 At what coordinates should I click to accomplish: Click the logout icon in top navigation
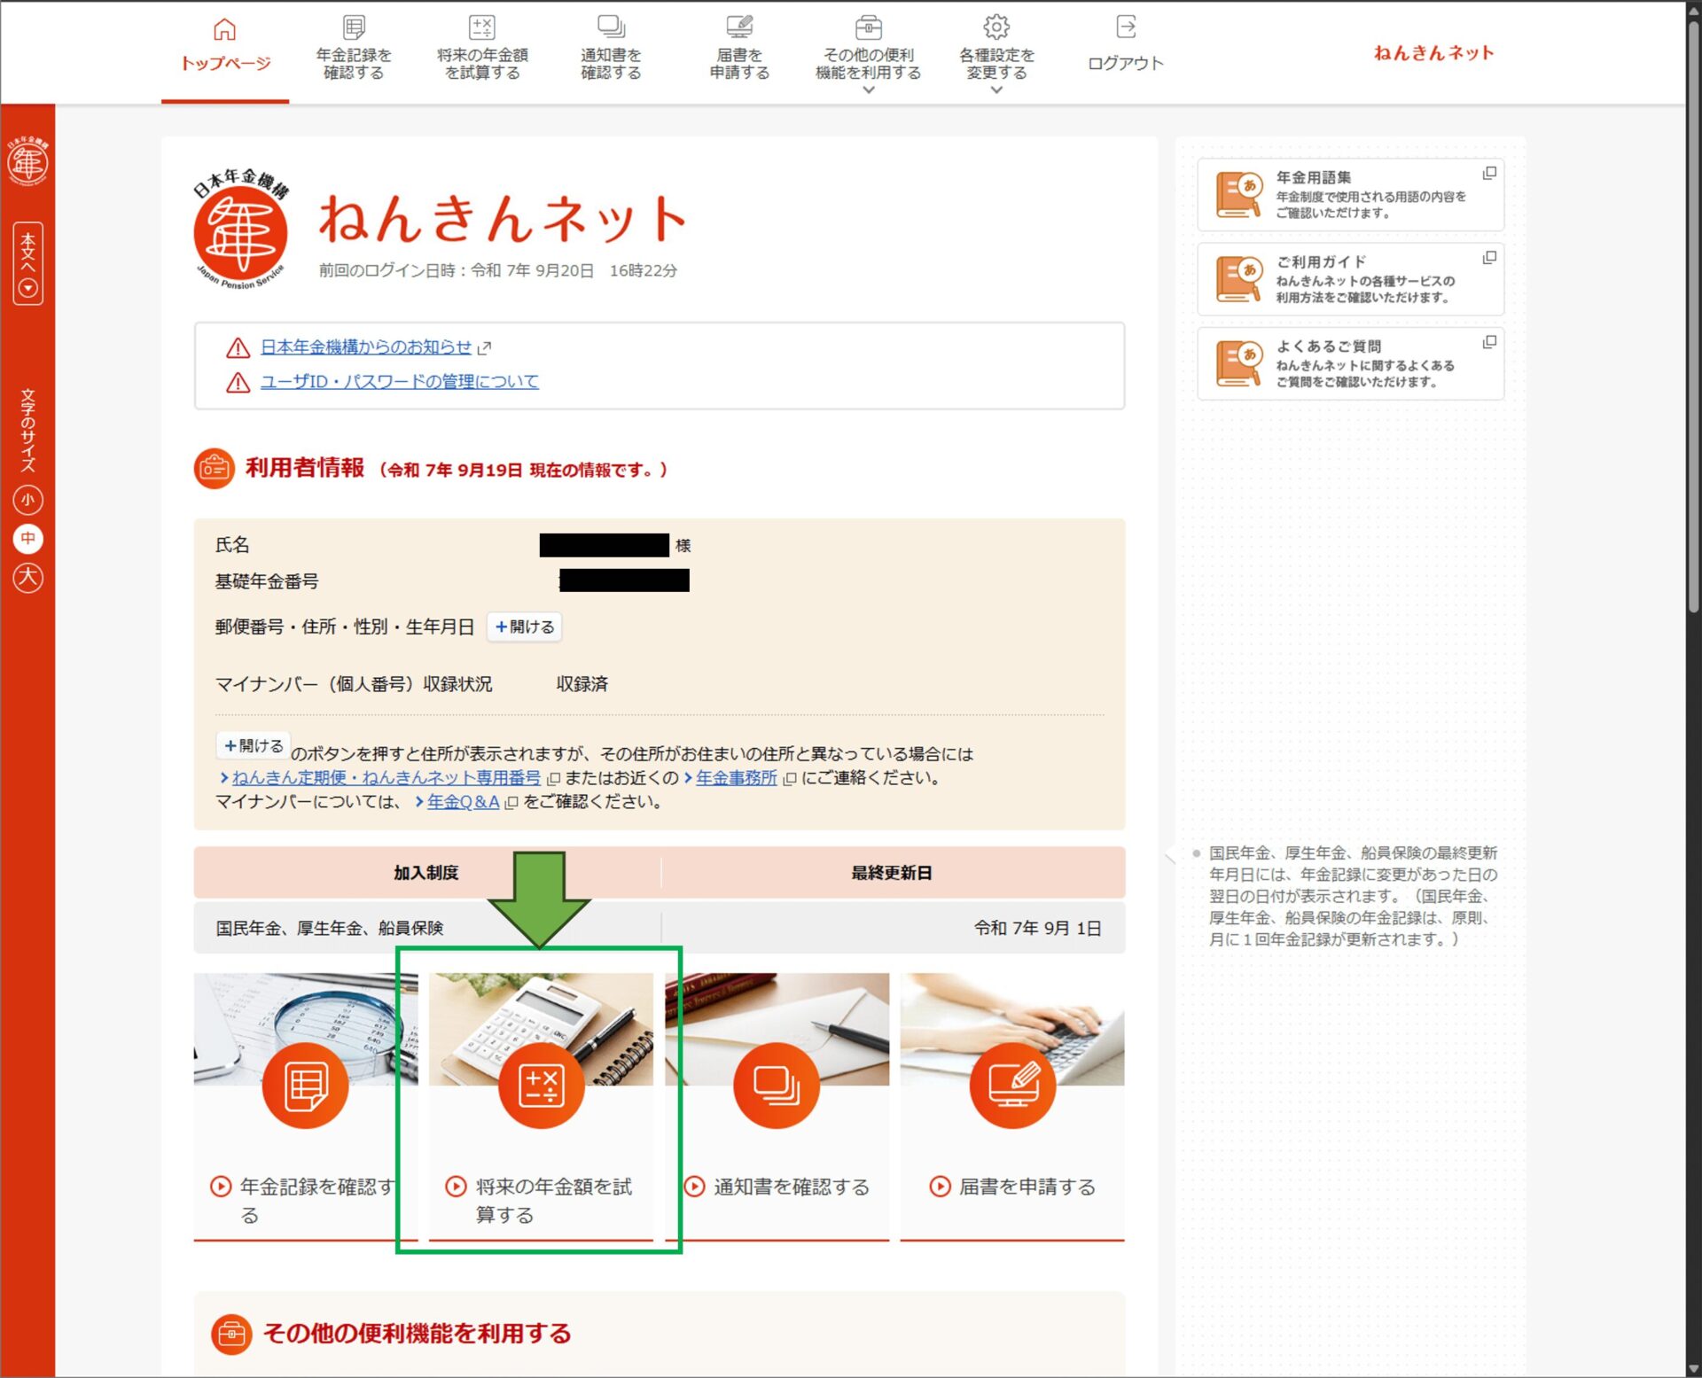coord(1125,27)
